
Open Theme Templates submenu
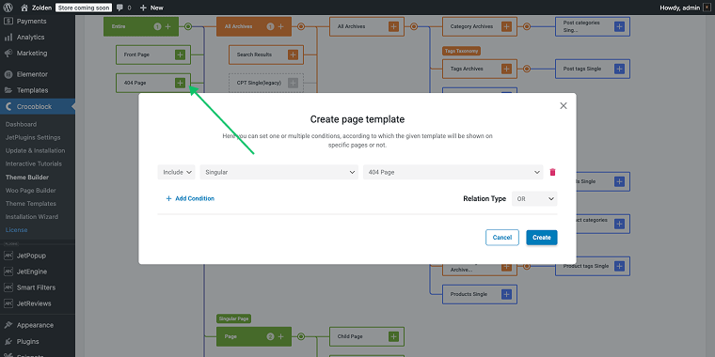tap(30, 204)
